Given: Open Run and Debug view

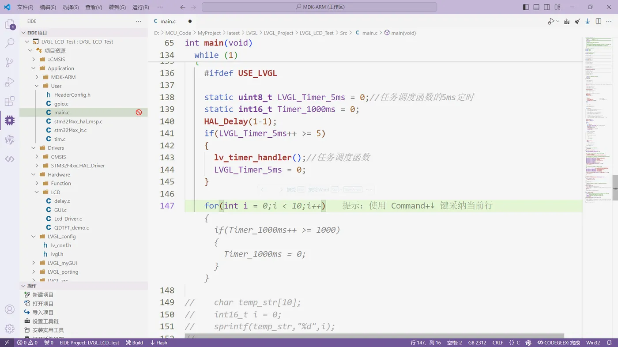Looking at the screenshot, I should [x=10, y=82].
